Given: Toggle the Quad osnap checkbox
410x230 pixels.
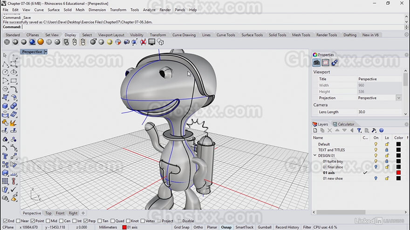Looking at the screenshot, I should 113,221.
